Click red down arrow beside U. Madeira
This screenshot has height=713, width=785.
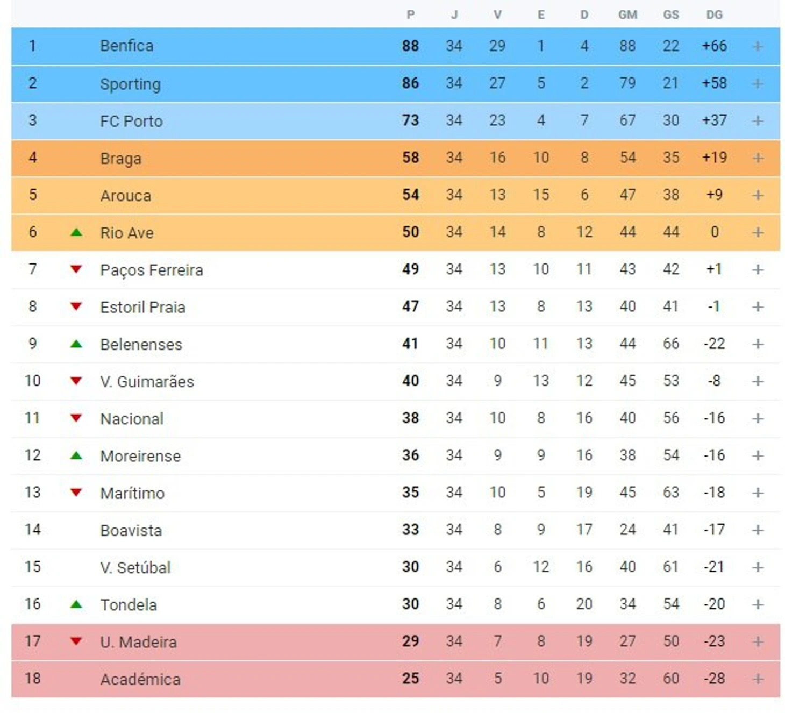[x=76, y=641]
